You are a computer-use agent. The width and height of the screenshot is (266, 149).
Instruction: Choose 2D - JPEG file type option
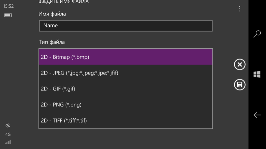point(126,73)
